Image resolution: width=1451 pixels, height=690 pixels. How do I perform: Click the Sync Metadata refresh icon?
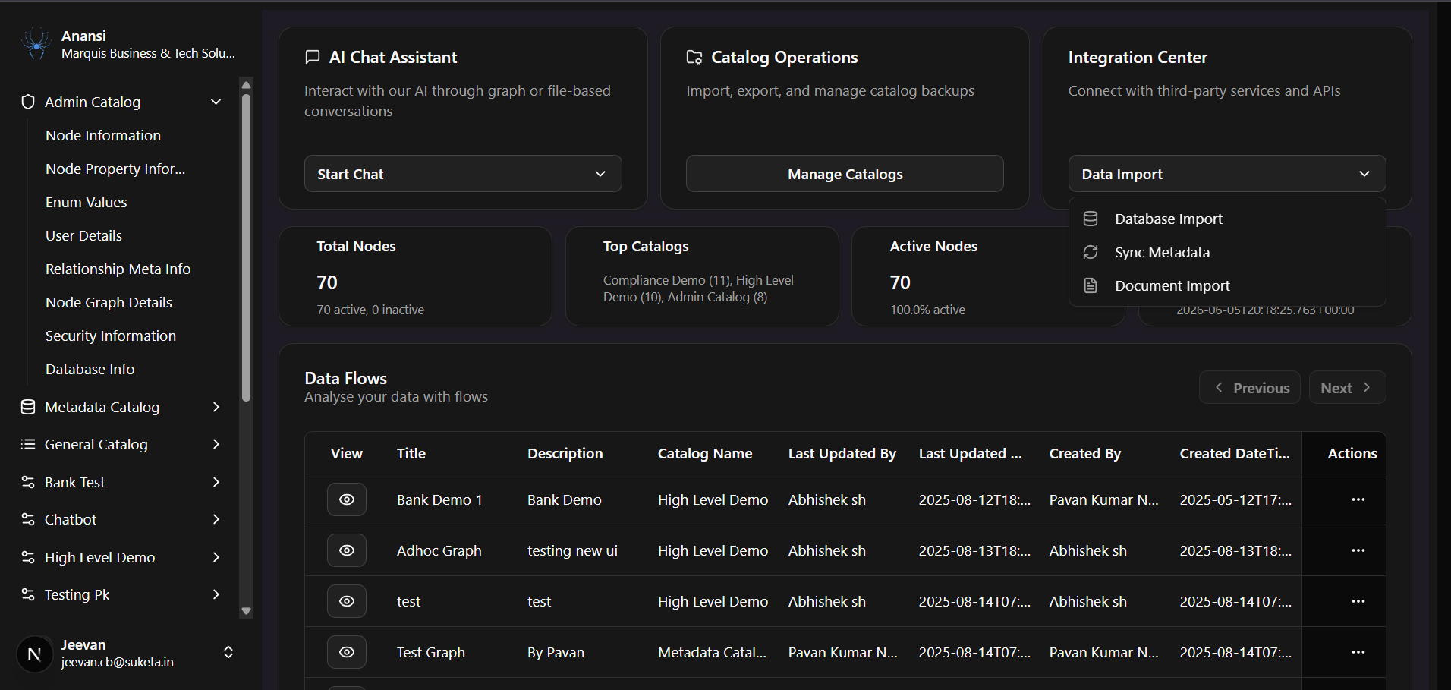click(x=1091, y=252)
